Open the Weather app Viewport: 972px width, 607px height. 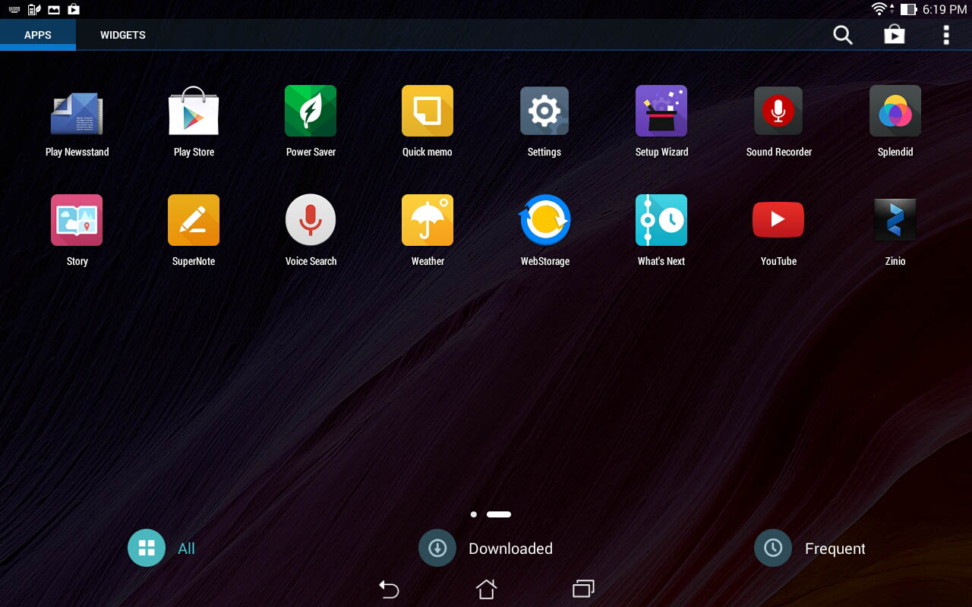428,231
